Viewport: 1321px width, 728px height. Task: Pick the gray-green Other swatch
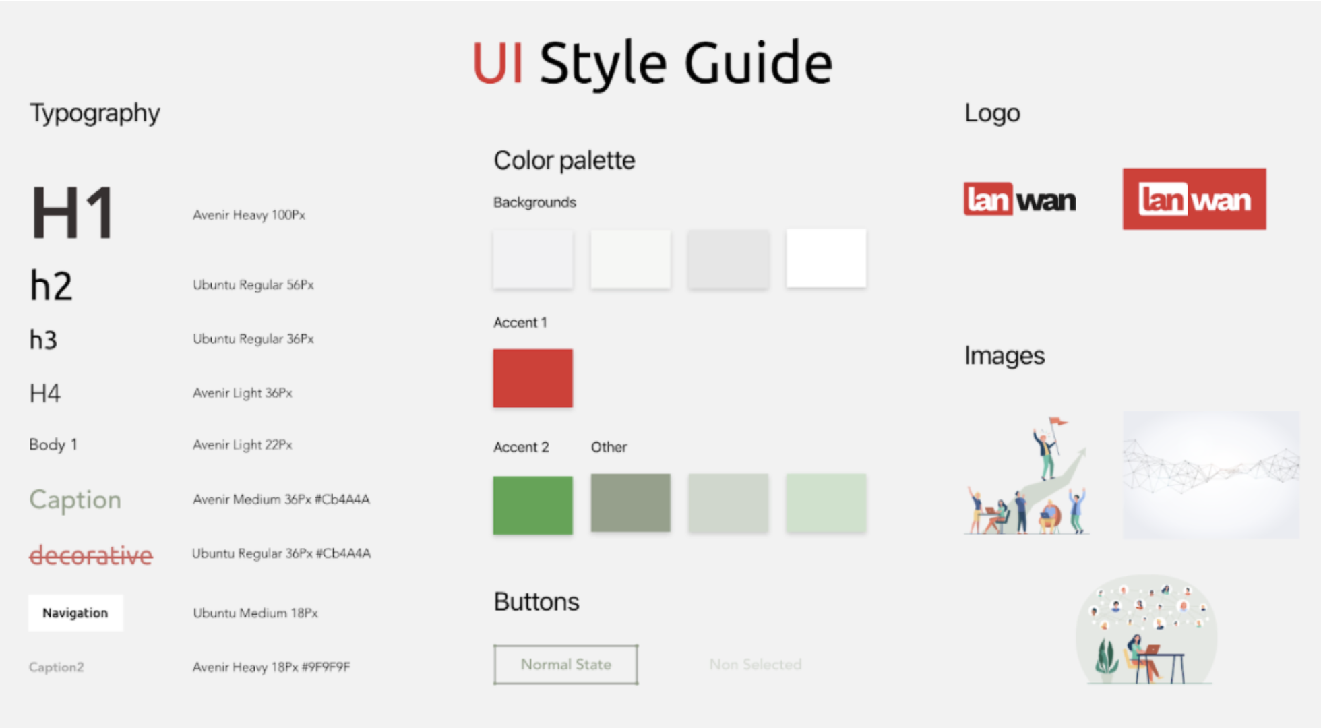coord(630,503)
